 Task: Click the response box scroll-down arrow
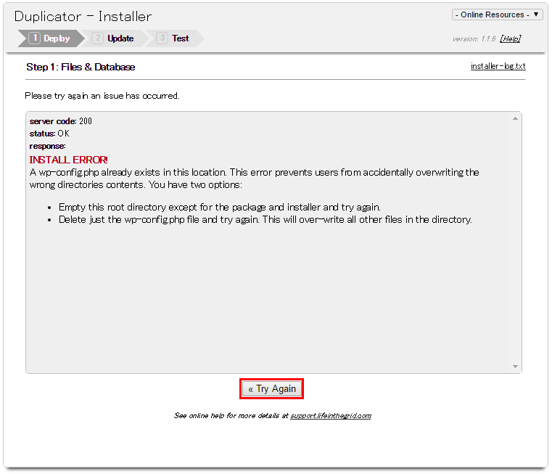[515, 367]
